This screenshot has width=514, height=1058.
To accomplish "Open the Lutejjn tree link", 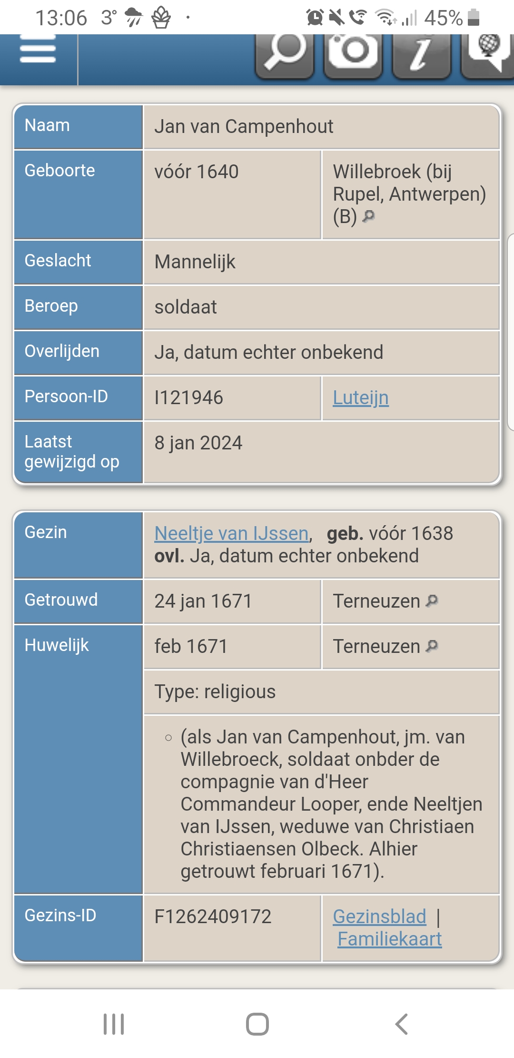I will 361,398.
